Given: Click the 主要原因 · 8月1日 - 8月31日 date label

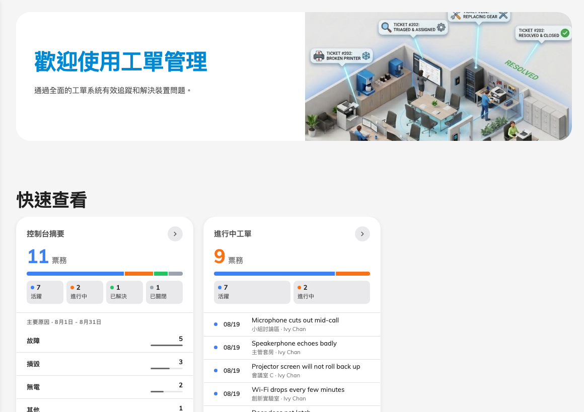Looking at the screenshot, I should (x=64, y=322).
